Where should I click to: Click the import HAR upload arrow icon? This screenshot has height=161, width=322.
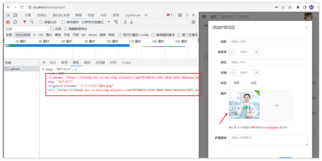(x=125, y=22)
